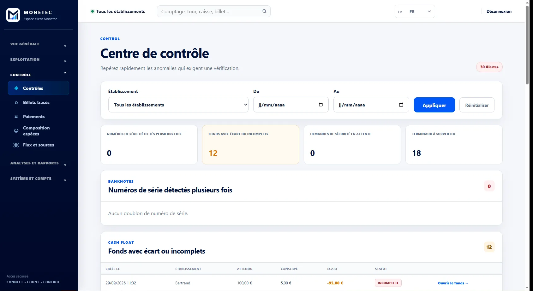
Task: Open the Bertrand fund via Ouvrir le fonds
Action: pos(453,283)
